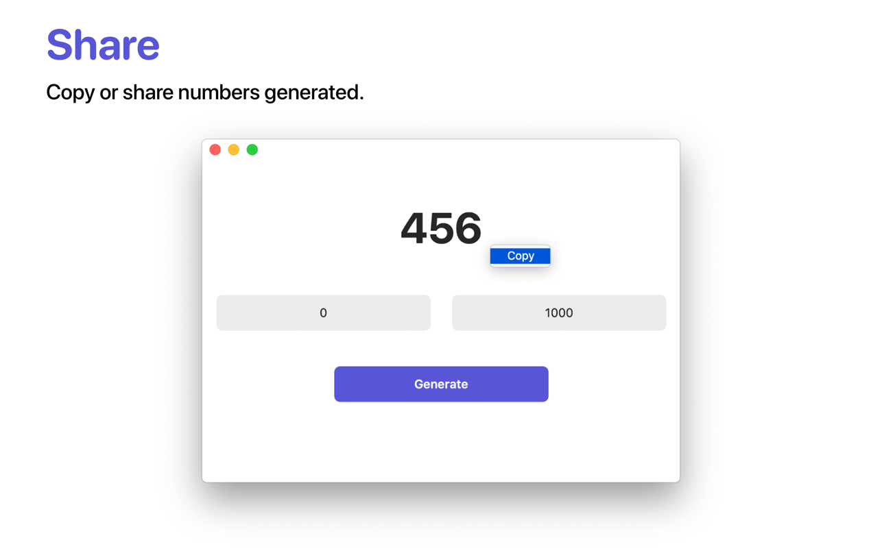This screenshot has width=882, height=551.
Task: Focus the minimum value field showing 0
Action: click(323, 313)
